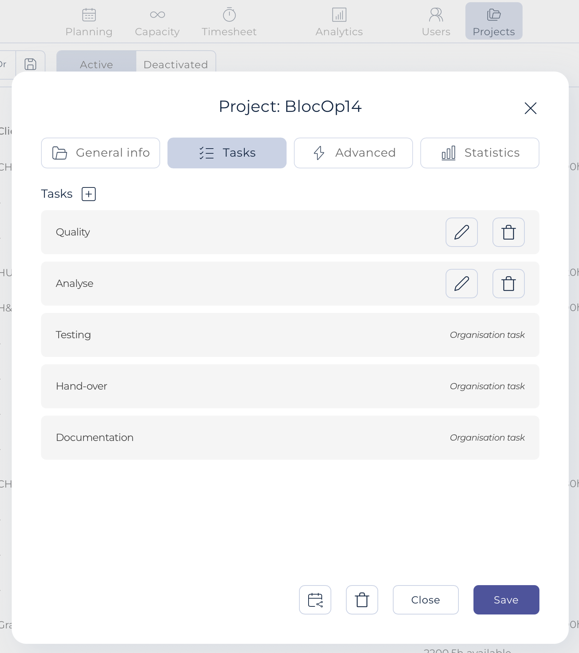Image resolution: width=579 pixels, height=653 pixels.
Task: Open the General info tab
Action: (x=100, y=153)
